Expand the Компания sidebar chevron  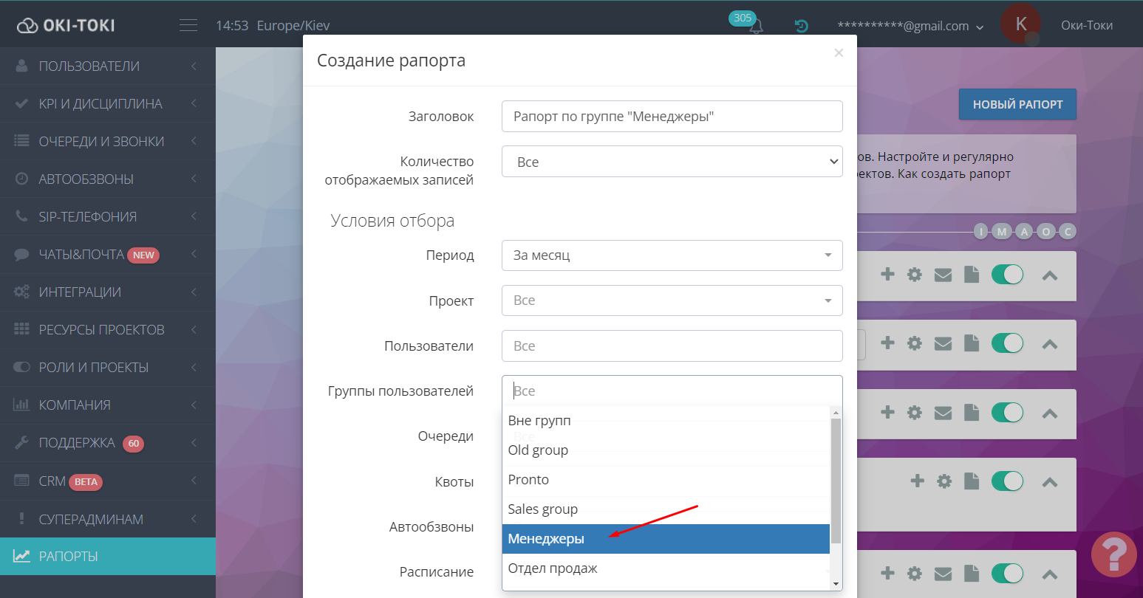point(194,405)
